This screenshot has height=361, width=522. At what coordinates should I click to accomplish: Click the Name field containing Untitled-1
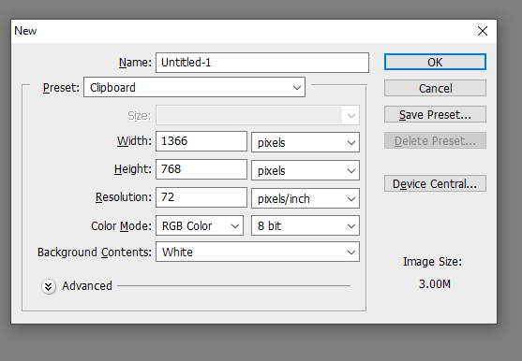pos(262,63)
